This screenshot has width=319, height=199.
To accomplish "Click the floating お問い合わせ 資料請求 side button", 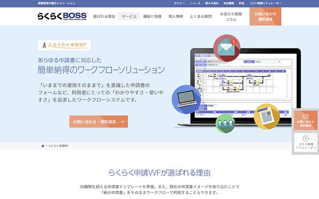I will [306, 120].
